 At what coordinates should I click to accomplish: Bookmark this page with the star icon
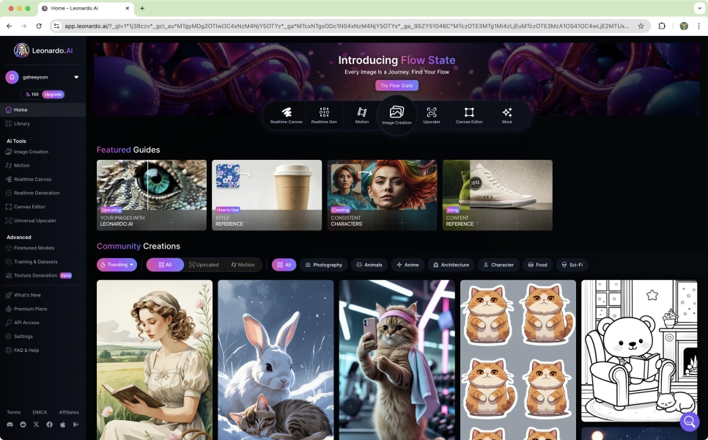coord(641,26)
